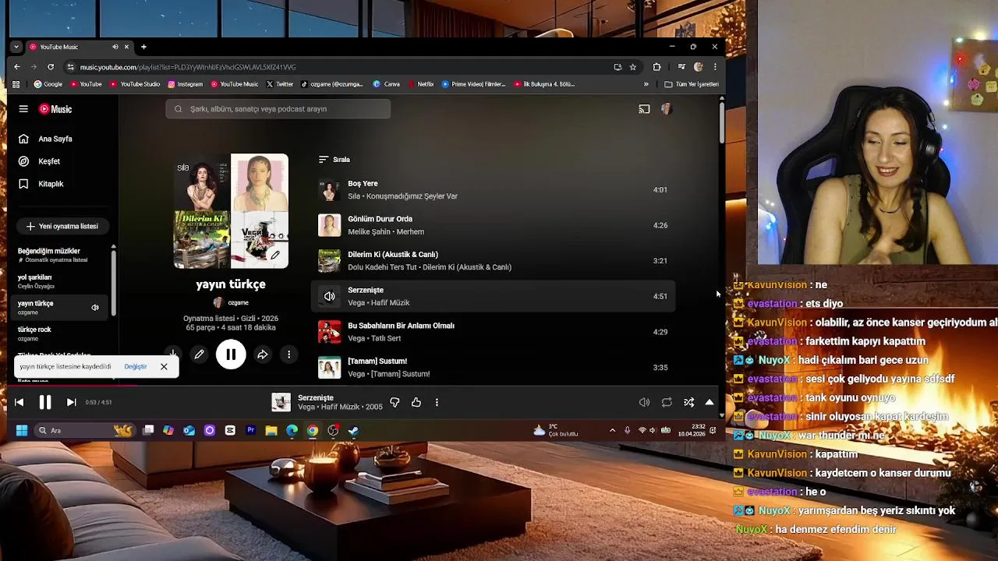
Task: Click the cast to device icon
Action: coord(644,109)
